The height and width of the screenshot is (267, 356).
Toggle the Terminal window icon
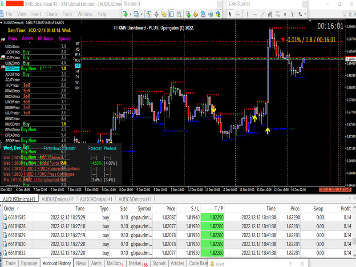point(171,14)
